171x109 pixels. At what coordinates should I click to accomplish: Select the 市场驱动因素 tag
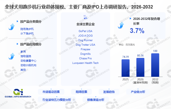[x=51, y=92]
